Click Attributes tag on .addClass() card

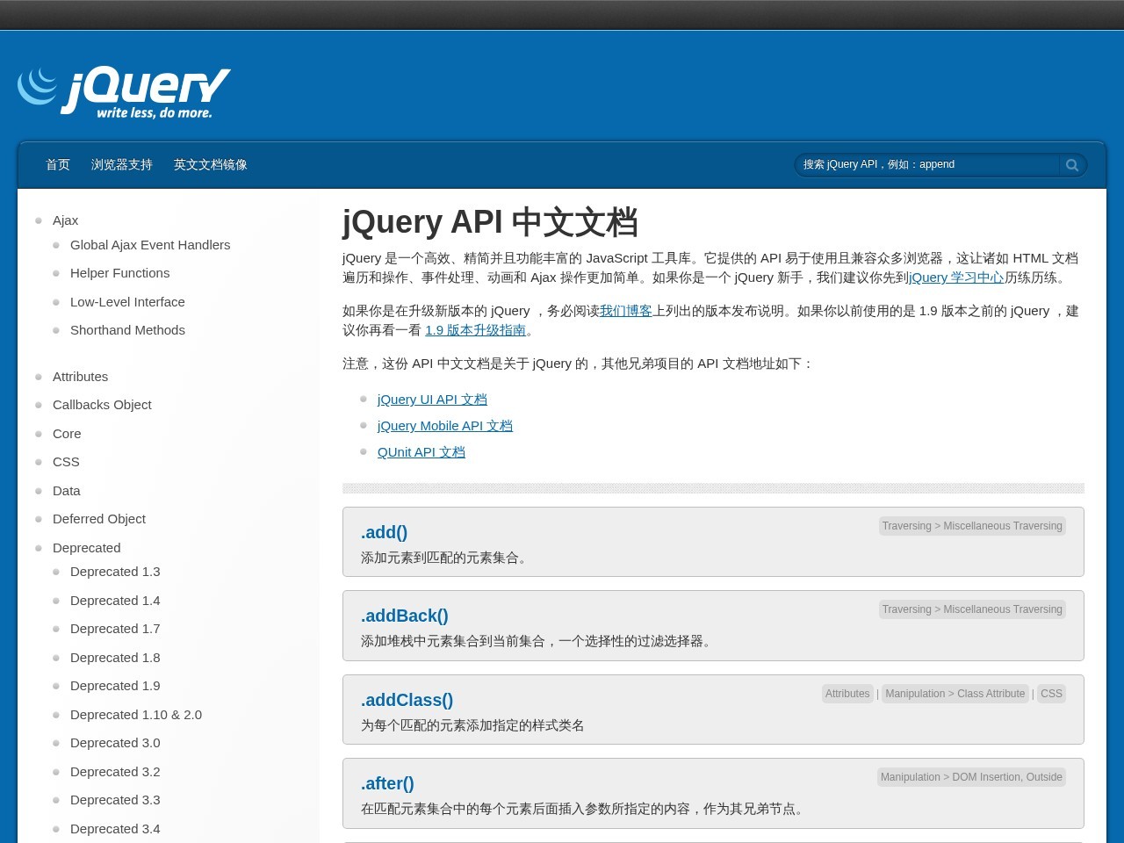coord(847,694)
